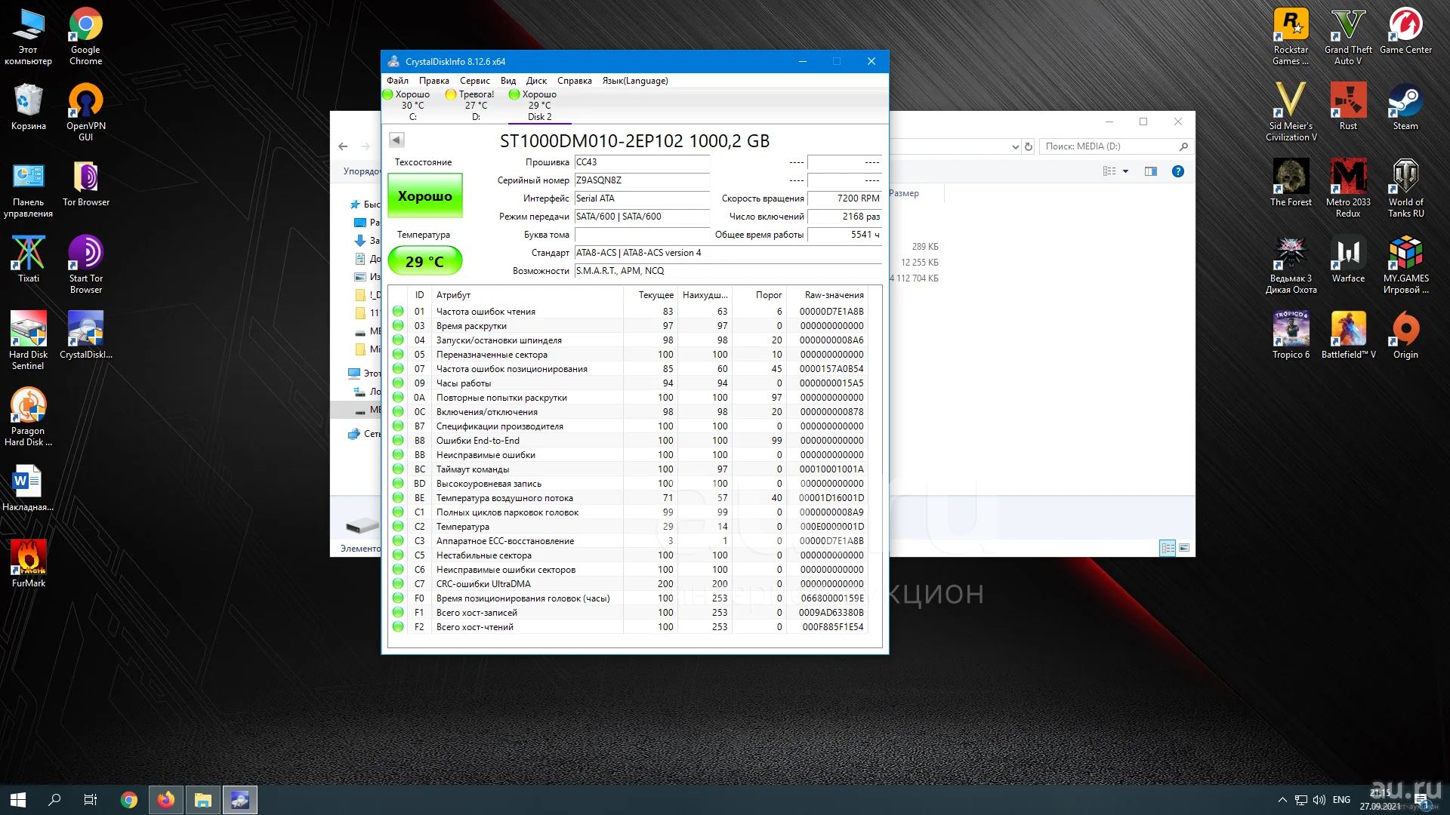
Task: Open Windows Start menu
Action: (x=18, y=800)
